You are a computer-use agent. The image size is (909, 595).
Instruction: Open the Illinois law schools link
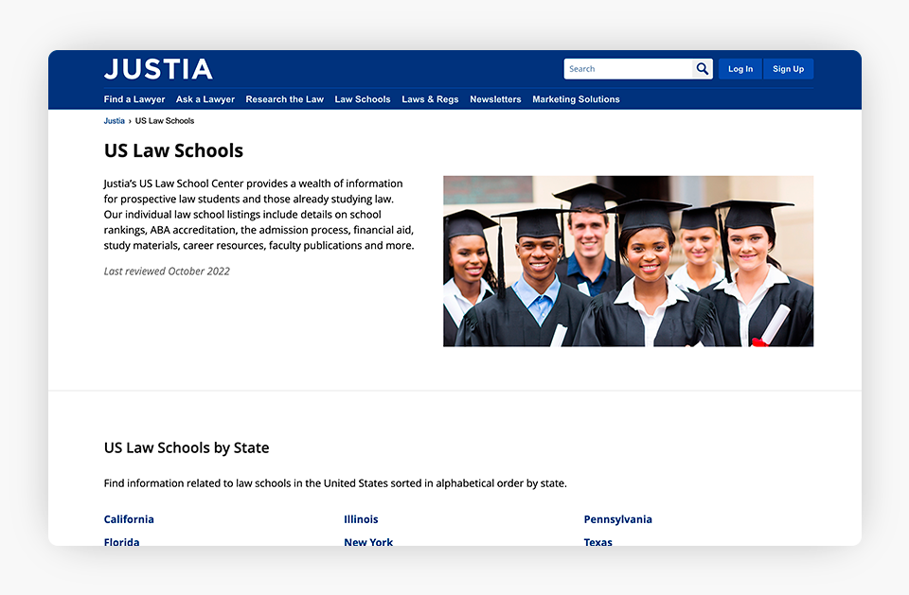click(361, 519)
